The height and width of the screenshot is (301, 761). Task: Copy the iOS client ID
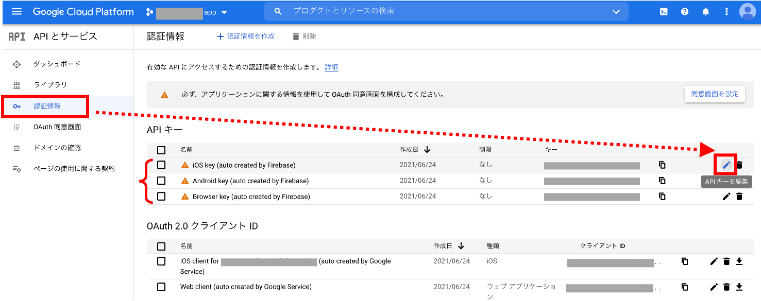click(x=685, y=261)
